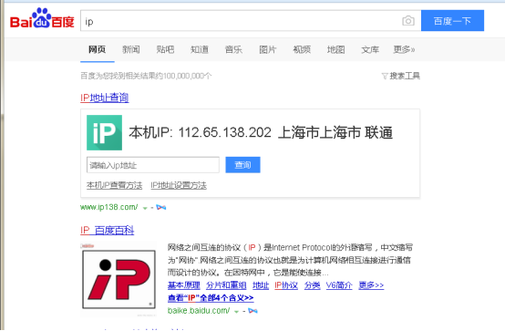Open the 更多» menu

click(x=404, y=49)
